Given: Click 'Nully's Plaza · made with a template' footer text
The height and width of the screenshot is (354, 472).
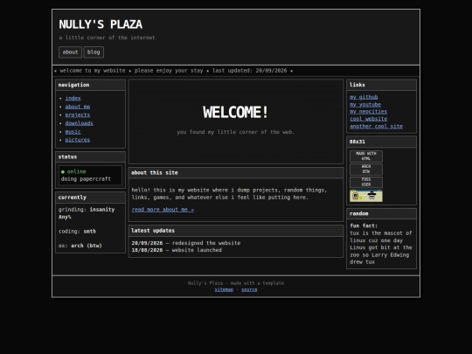Looking at the screenshot, I should pos(236,283).
